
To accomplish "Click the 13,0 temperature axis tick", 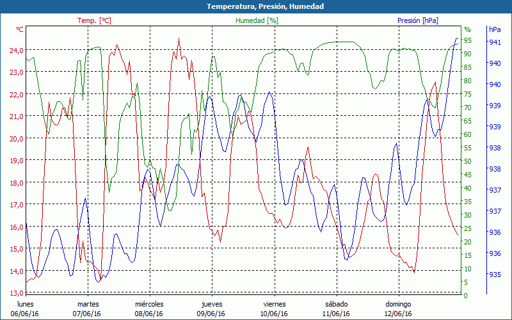I will [15, 293].
